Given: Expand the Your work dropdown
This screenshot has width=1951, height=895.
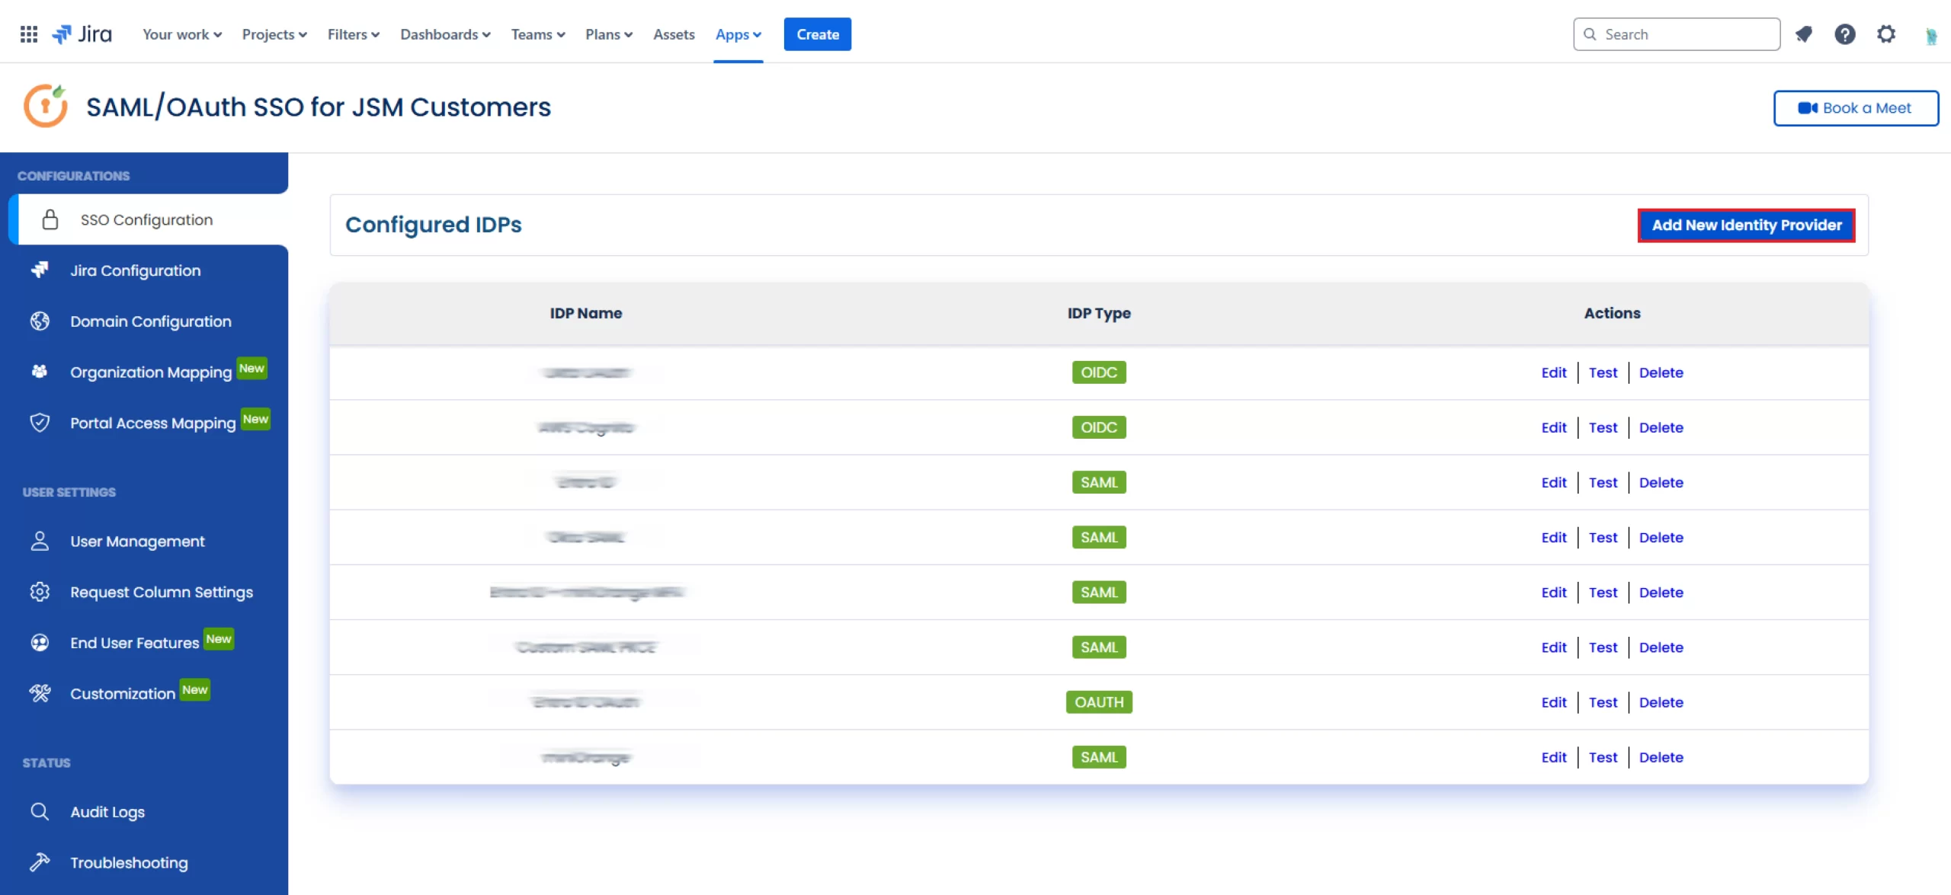Looking at the screenshot, I should pyautogui.click(x=182, y=34).
